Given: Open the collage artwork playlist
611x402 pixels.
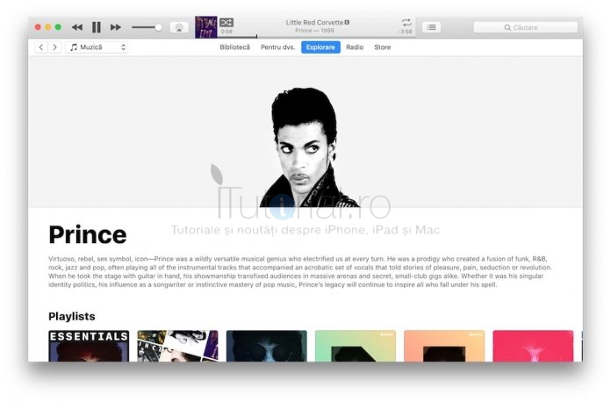Looking at the screenshot, I should [177, 346].
